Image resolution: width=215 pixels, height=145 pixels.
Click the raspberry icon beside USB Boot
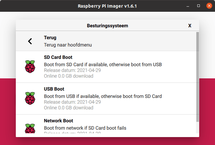click(30, 98)
